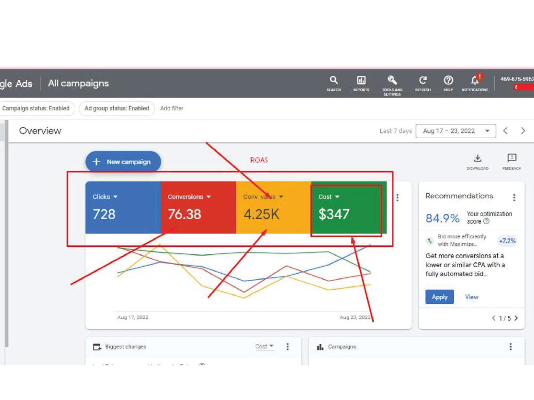Click Ad group status: Enabled filter chip

(x=116, y=108)
